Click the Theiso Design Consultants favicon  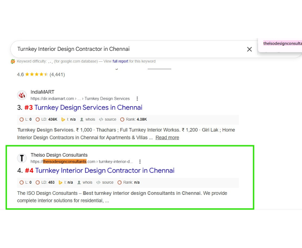pyautogui.click(x=22, y=158)
